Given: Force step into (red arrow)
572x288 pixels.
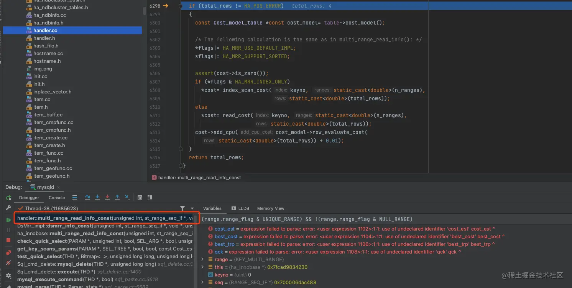Looking at the screenshot, I should (x=107, y=198).
